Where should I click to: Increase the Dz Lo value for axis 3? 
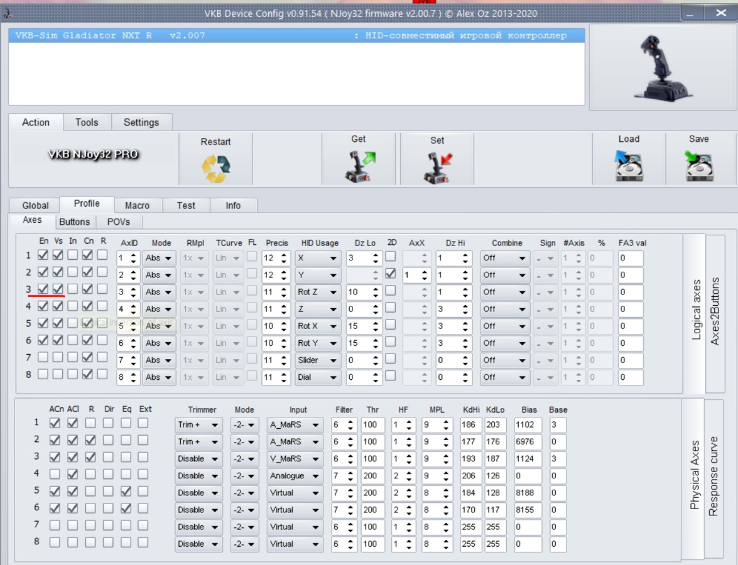(376, 289)
